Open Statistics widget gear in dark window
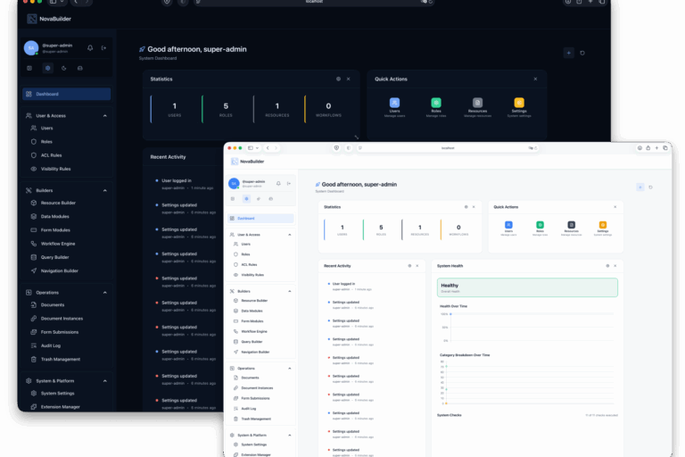Image resolution: width=685 pixels, height=457 pixels. [x=338, y=79]
